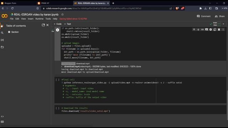Run the Download the results cell
Image resolution: width=228 pixels, height=128 pixels.
click(x=58, y=108)
